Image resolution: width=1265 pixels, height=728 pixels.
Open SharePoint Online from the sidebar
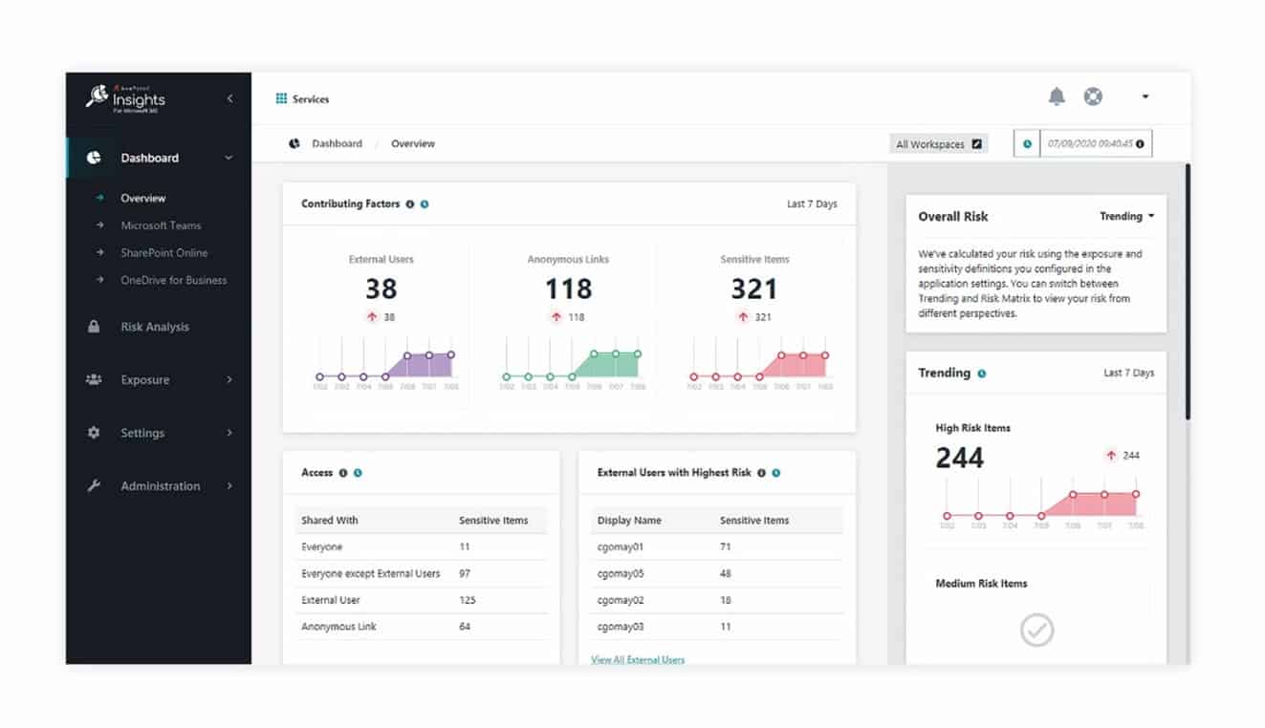tap(164, 253)
